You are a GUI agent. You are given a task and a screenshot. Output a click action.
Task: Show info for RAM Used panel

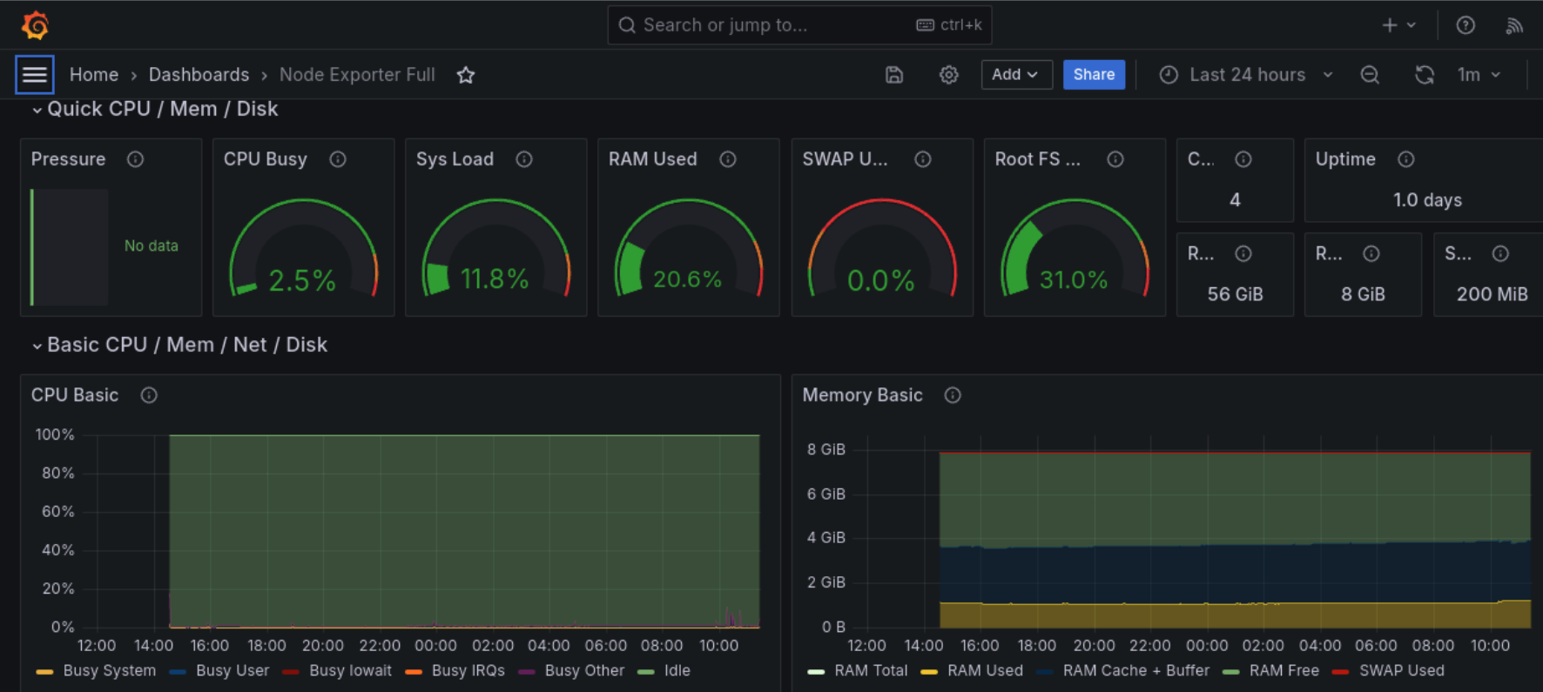coord(728,159)
